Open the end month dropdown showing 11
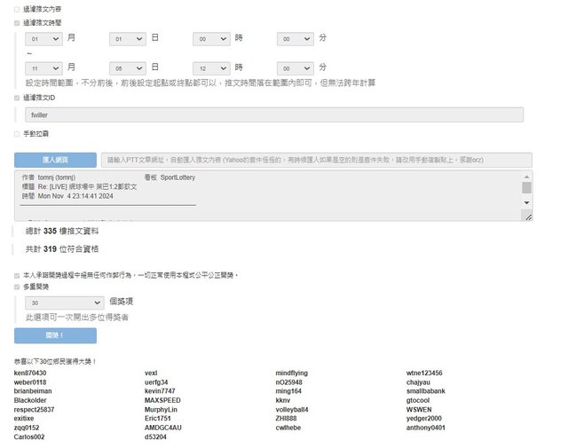Screen dimensions: 568x448 [43, 67]
